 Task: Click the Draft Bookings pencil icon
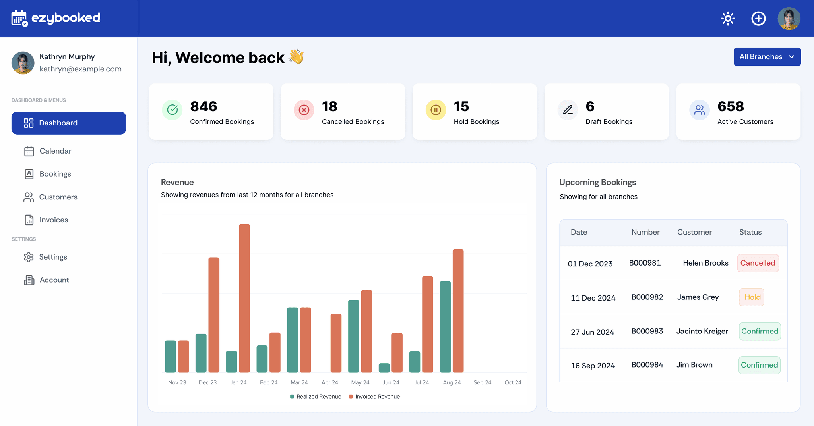568,110
